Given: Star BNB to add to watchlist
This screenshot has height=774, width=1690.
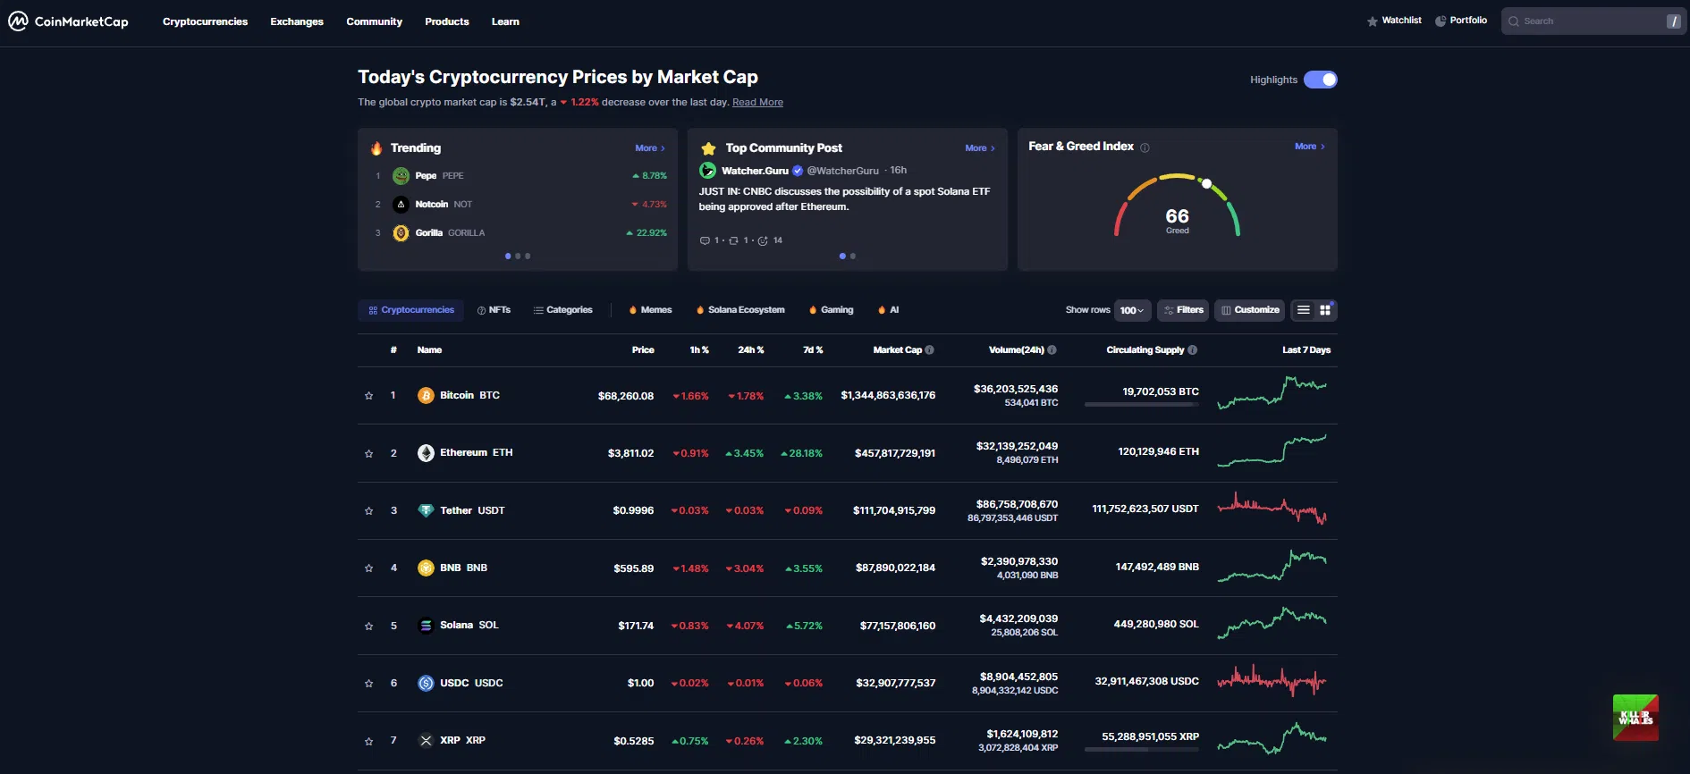Looking at the screenshot, I should click(x=368, y=568).
